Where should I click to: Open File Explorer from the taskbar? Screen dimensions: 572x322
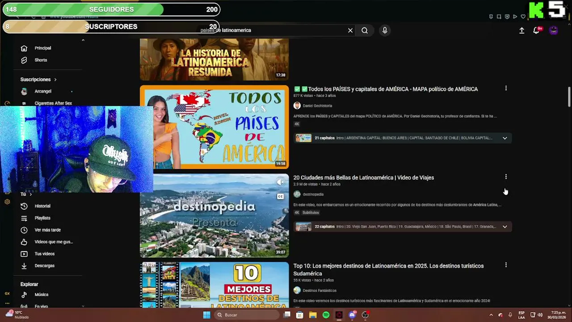coord(313,315)
